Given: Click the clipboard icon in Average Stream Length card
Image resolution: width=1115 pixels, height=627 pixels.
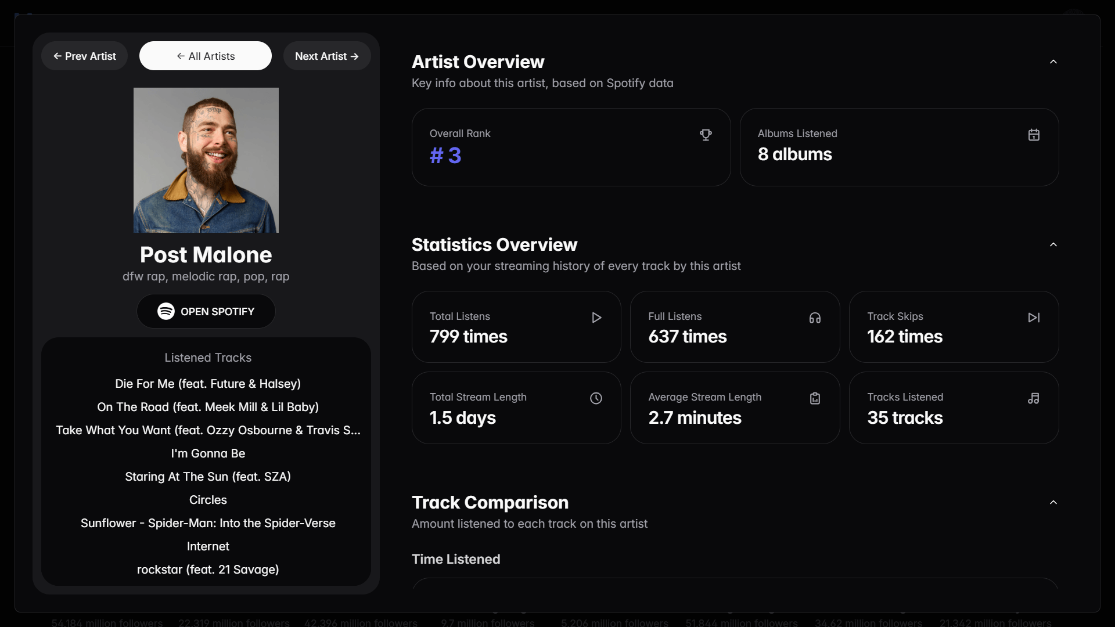Looking at the screenshot, I should coord(815,398).
